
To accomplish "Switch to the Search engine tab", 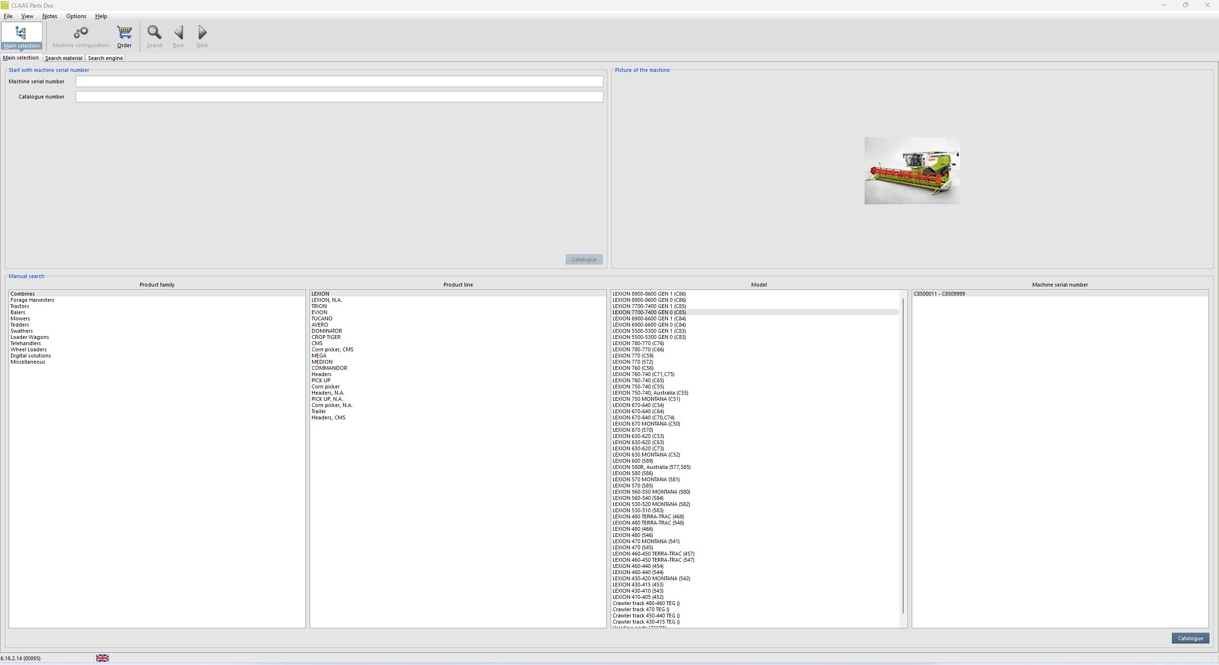I will pos(105,58).
